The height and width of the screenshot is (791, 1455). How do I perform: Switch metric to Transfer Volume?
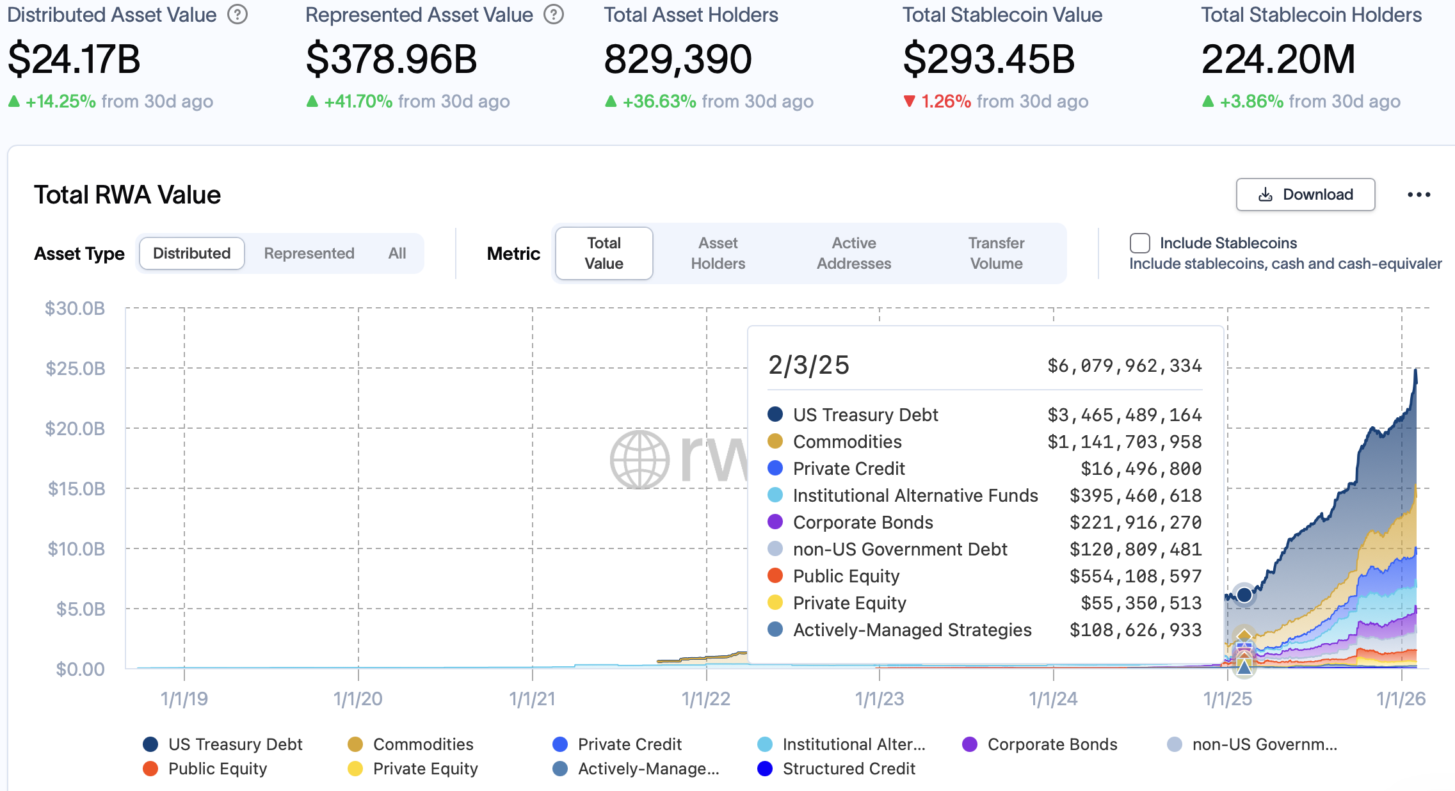pyautogui.click(x=995, y=253)
